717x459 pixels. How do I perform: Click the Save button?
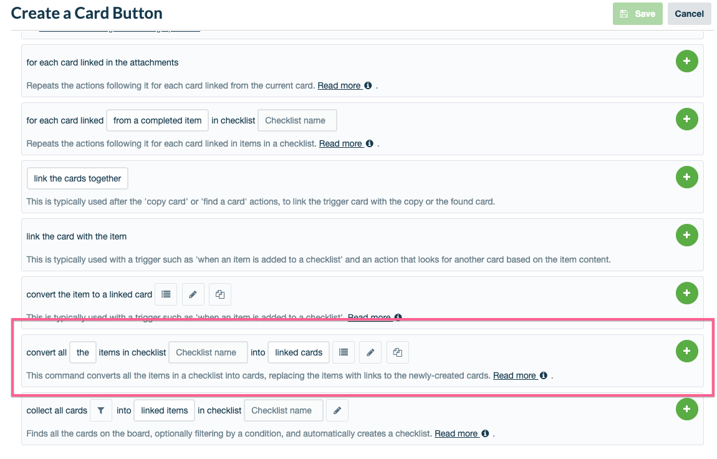click(x=637, y=13)
